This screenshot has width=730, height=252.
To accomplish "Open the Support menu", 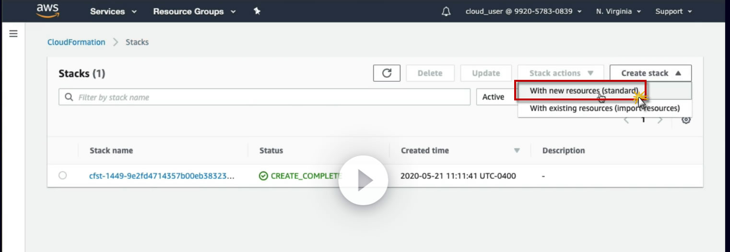I will [x=673, y=11].
